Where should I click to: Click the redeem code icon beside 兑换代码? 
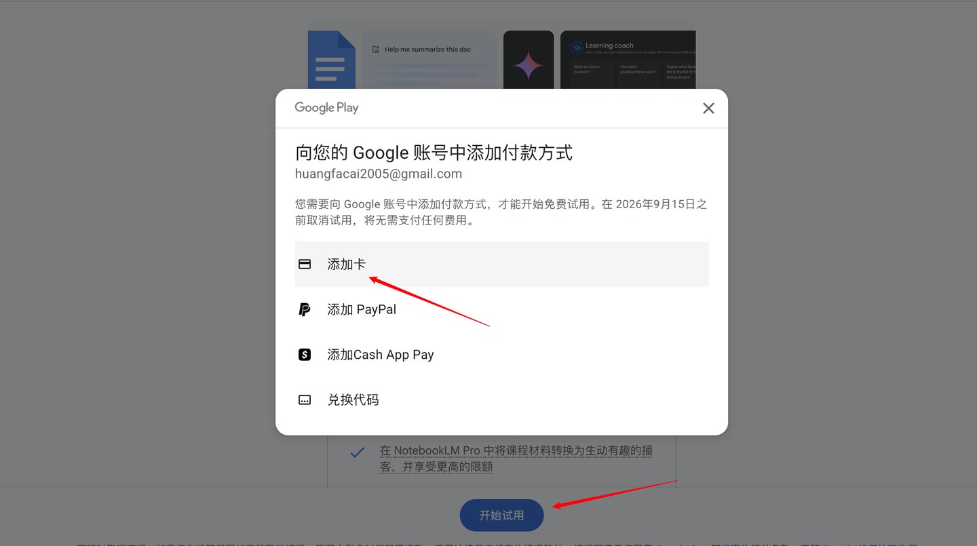click(305, 400)
